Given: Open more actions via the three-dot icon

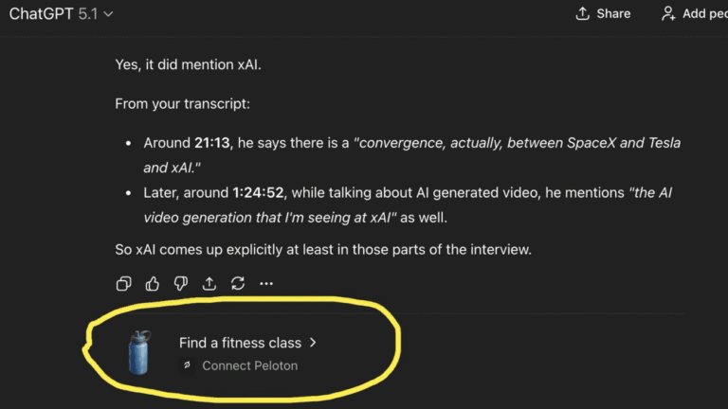Looking at the screenshot, I should click(x=266, y=283).
